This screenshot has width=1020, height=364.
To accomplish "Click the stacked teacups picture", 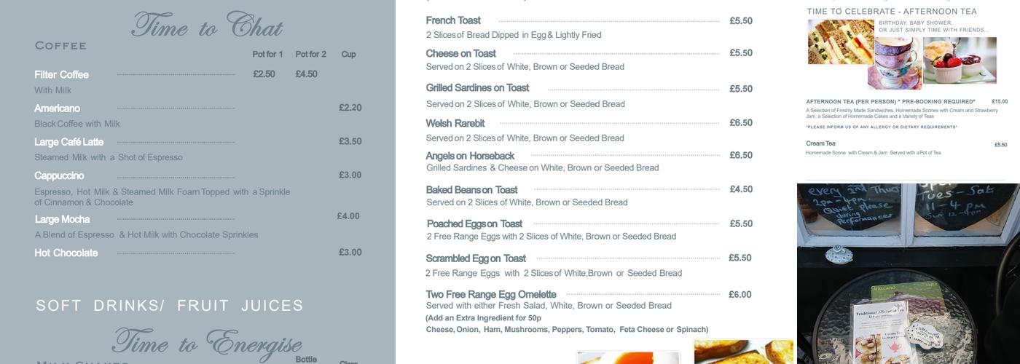I will [x=897, y=64].
